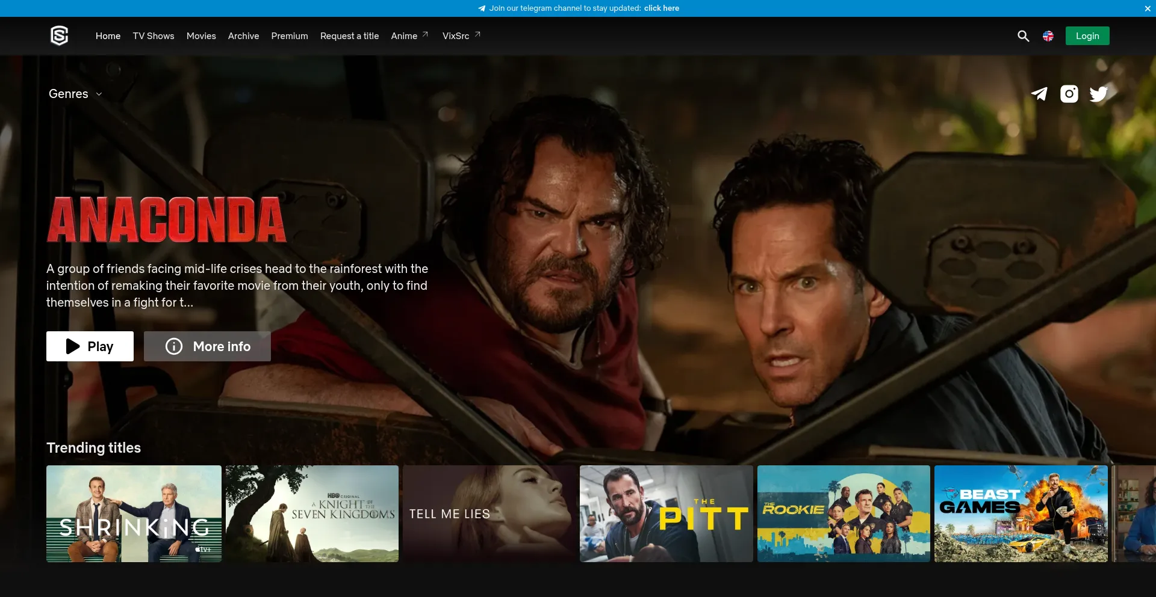1156x597 pixels.
Task: Open Request a title page
Action: (x=349, y=36)
